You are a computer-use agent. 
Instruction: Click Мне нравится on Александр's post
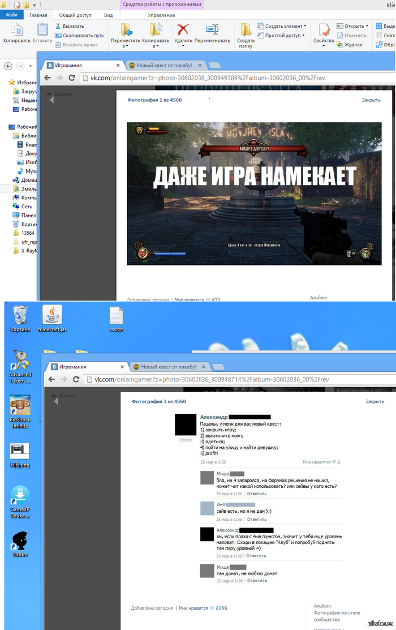pyautogui.click(x=321, y=462)
